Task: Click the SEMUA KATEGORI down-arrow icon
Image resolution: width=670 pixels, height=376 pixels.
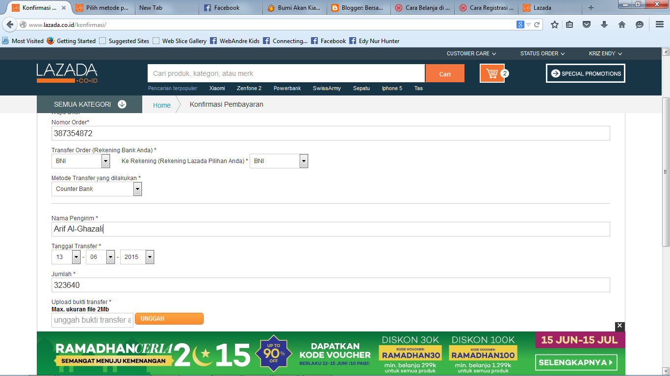Action: click(122, 104)
